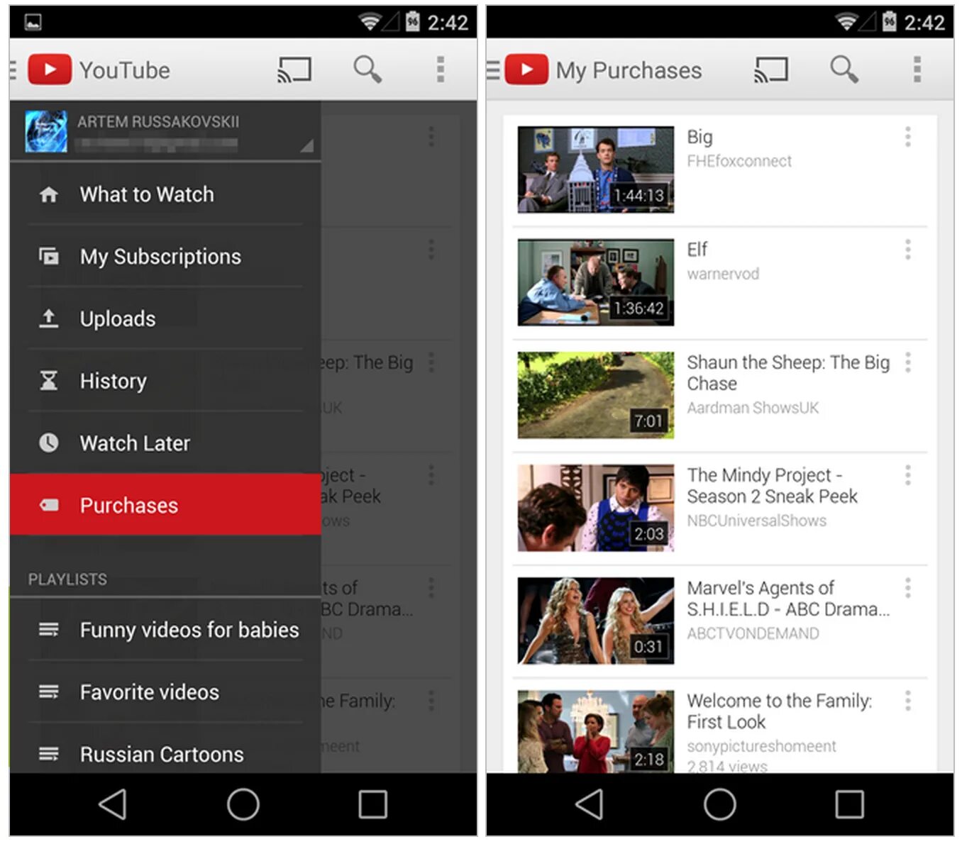Tap the channel name NBCUniversalShows

(756, 521)
